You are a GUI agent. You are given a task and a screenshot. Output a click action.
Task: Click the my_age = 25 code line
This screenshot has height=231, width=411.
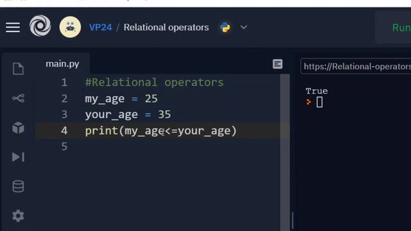click(x=121, y=98)
